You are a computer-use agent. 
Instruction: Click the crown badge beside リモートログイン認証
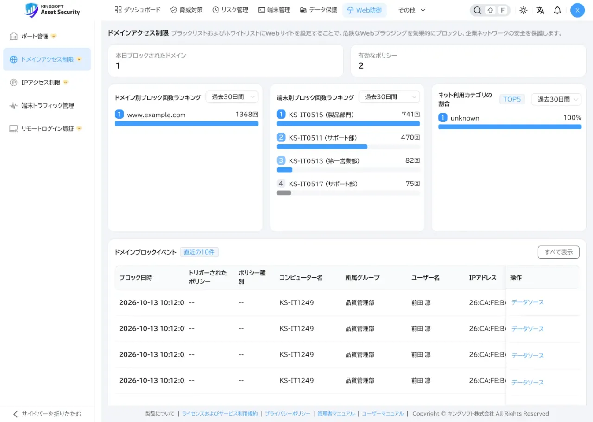click(79, 128)
